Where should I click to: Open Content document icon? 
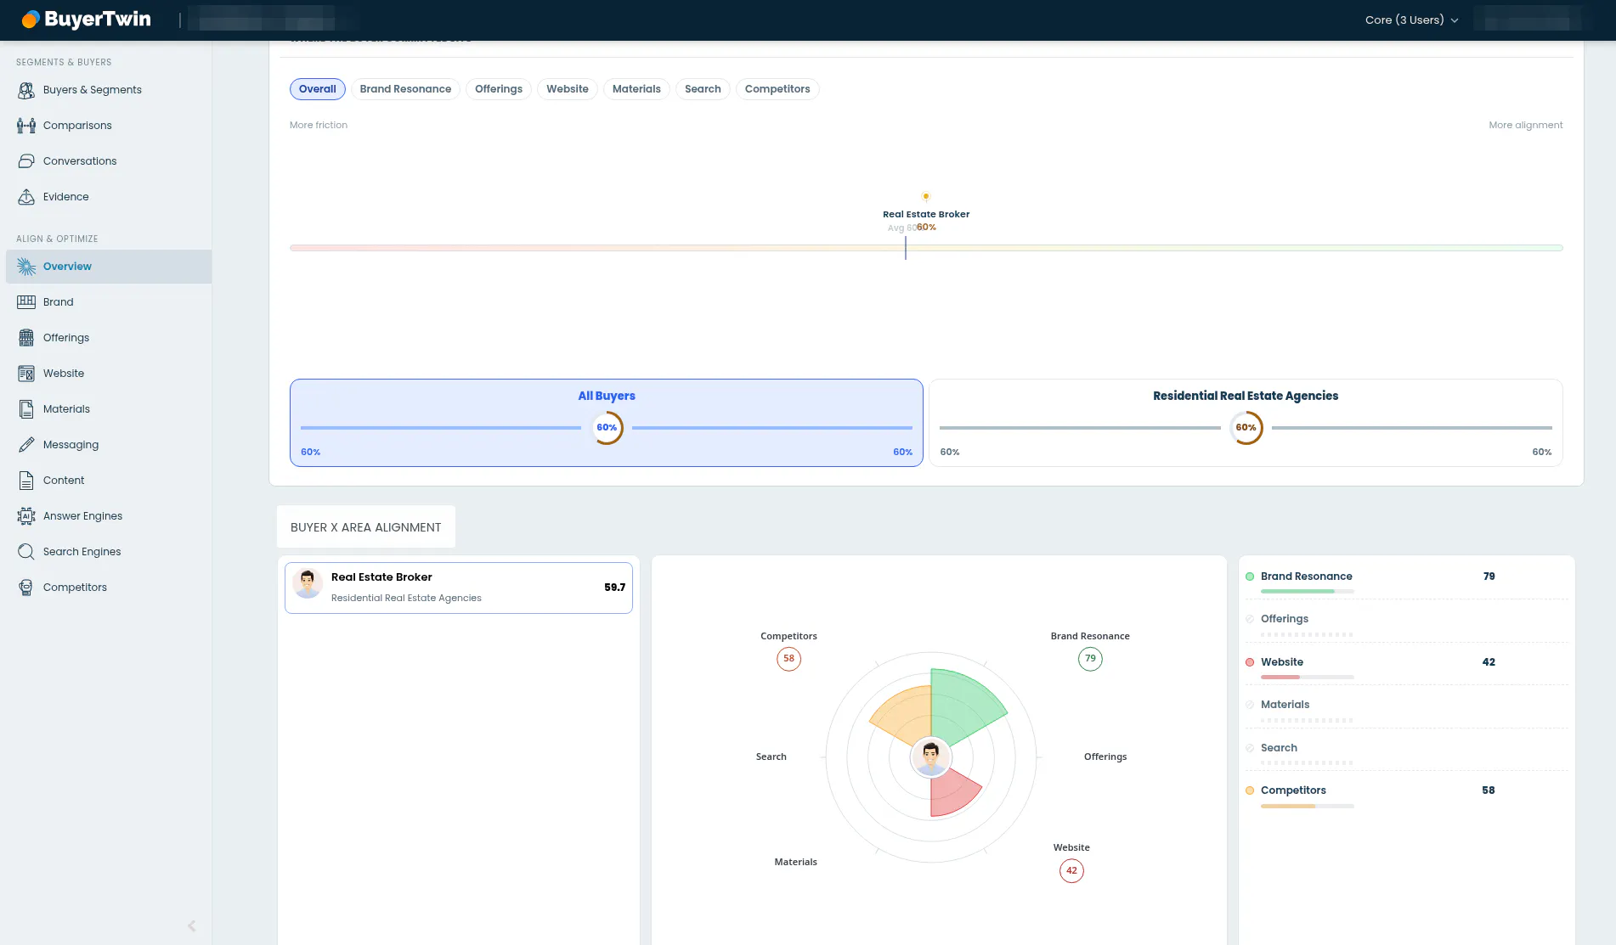(x=26, y=481)
